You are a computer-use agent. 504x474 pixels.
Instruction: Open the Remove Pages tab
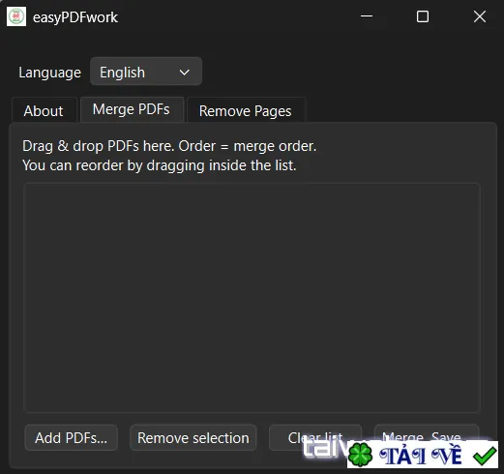246,110
